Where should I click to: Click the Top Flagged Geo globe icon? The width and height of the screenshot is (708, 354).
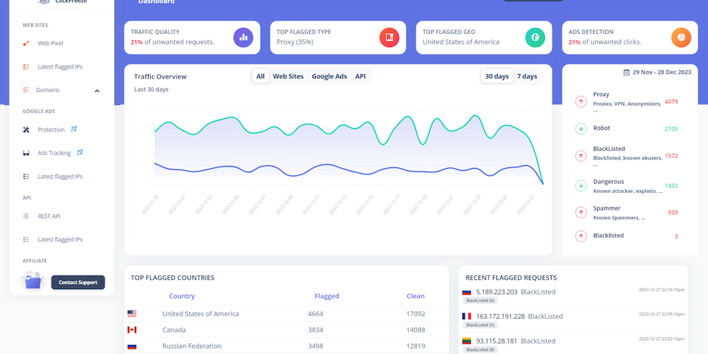(535, 37)
